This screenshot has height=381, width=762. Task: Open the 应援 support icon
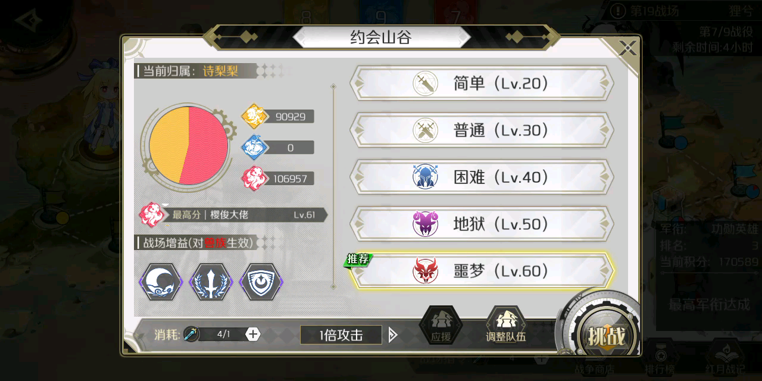pyautogui.click(x=441, y=325)
